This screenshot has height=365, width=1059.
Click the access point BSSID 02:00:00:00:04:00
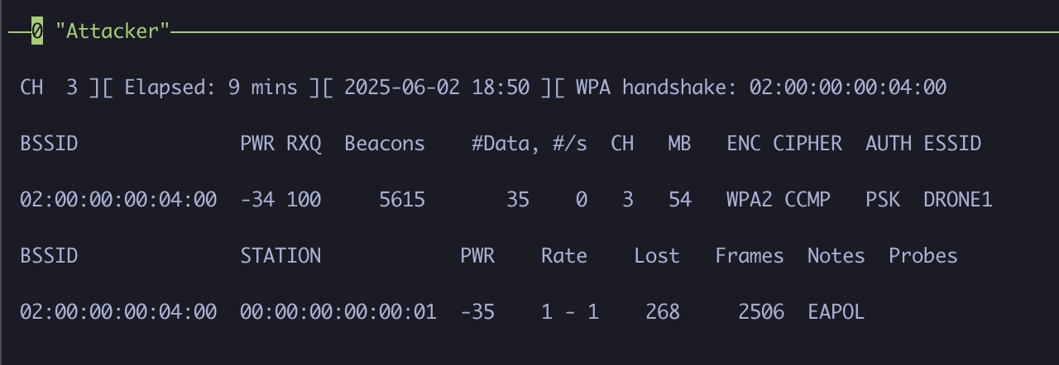pos(118,200)
